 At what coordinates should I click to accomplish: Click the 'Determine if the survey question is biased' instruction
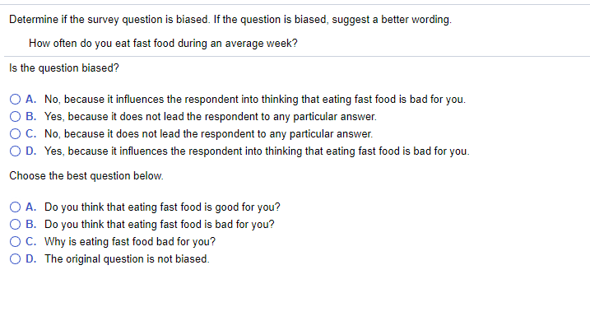(230, 20)
